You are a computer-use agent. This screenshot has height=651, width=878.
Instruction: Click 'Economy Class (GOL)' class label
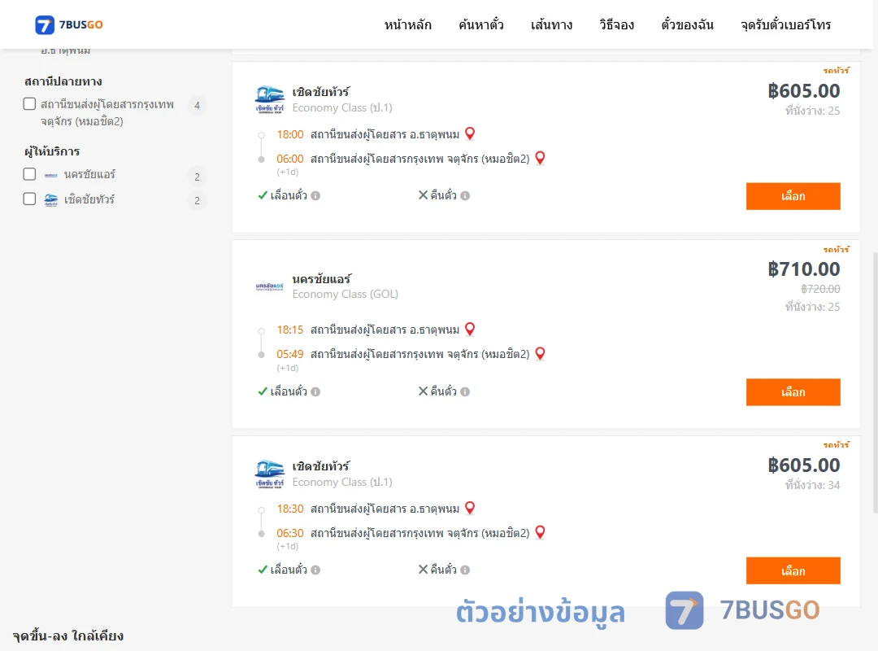345,295
